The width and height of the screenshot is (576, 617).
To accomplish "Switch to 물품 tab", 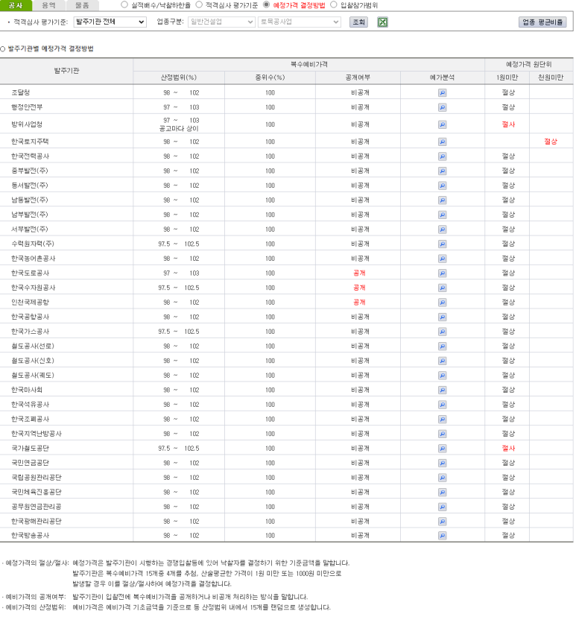I will click(82, 5).
